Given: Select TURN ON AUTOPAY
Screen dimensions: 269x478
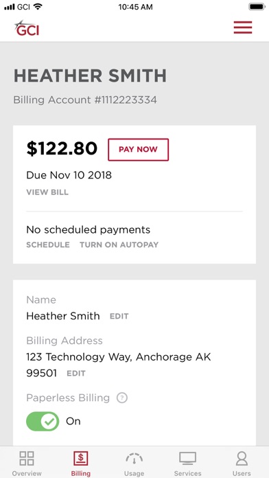Looking at the screenshot, I should point(119,244).
